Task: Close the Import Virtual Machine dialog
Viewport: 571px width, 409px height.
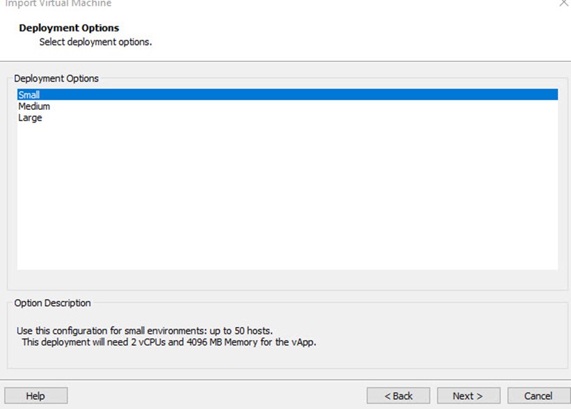Action: click(564, 3)
